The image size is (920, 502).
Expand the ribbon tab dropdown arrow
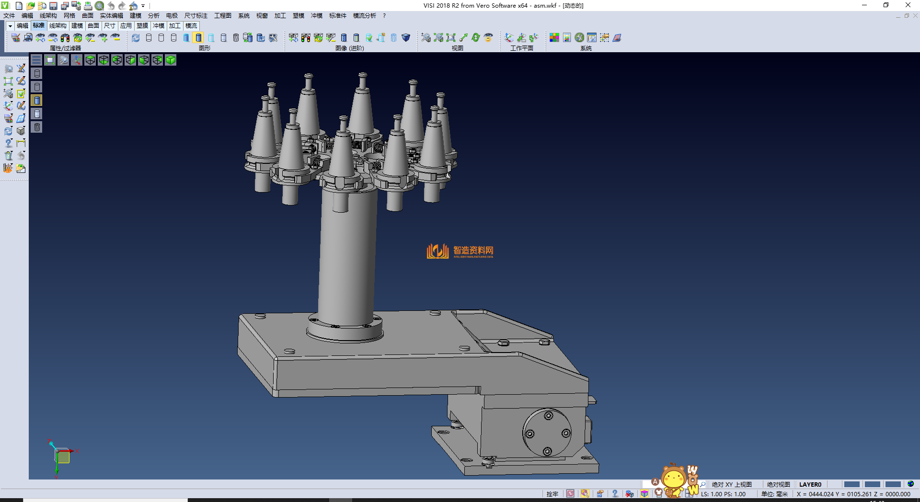(10, 26)
